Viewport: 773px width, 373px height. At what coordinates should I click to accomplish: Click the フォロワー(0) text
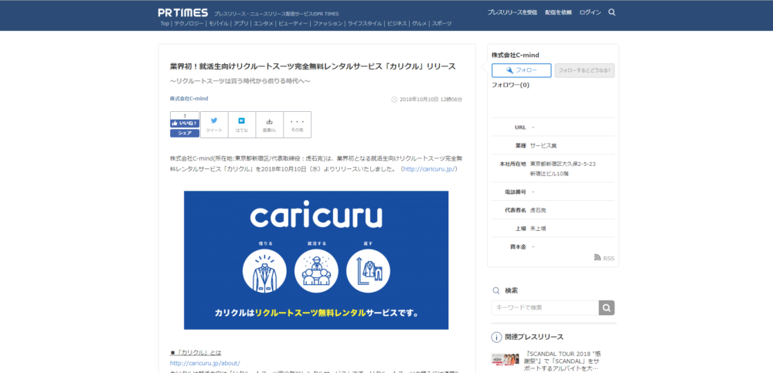[510, 85]
